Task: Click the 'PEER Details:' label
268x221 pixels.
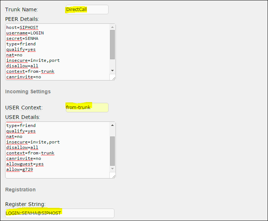Action: pyautogui.click(x=22, y=19)
